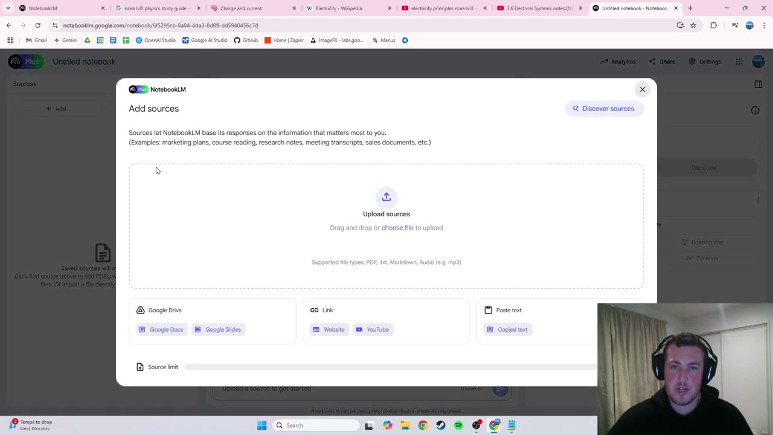Open Steam from the taskbar

click(441, 425)
